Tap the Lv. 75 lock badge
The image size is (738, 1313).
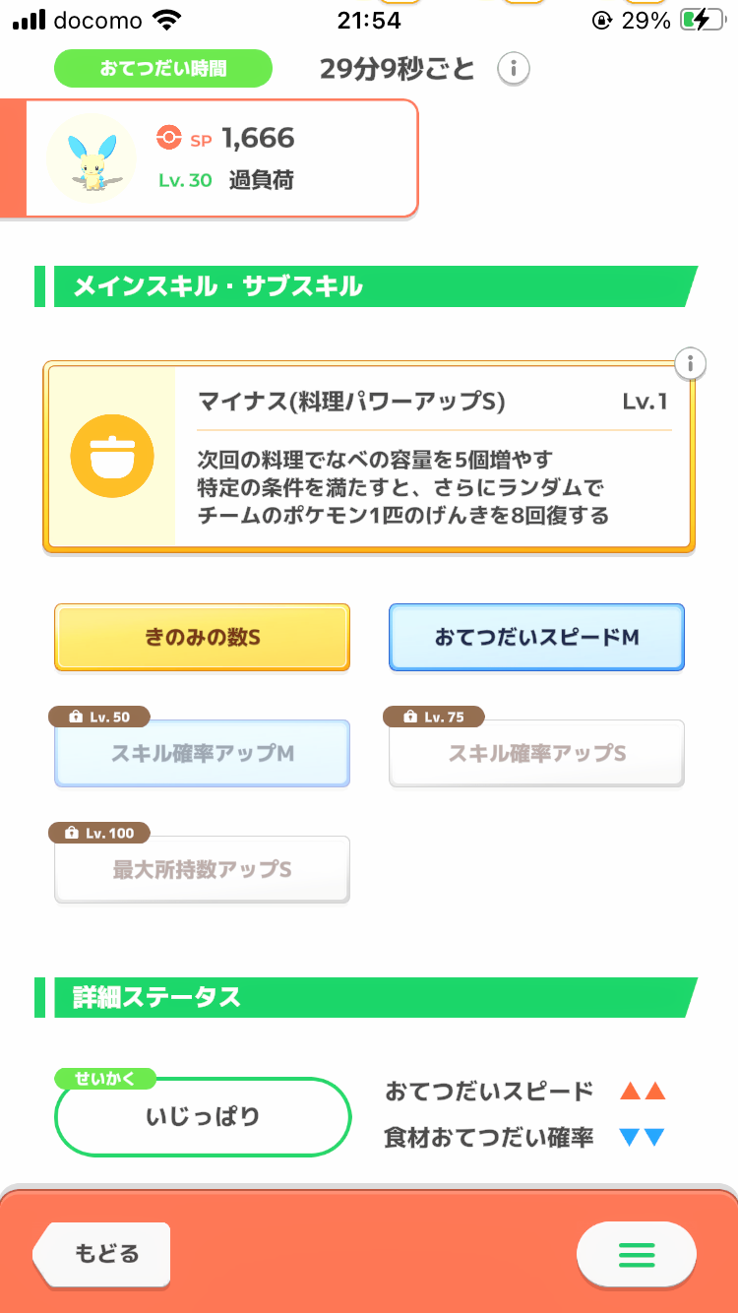[x=434, y=718]
